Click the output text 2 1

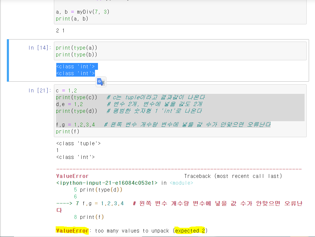point(60,31)
